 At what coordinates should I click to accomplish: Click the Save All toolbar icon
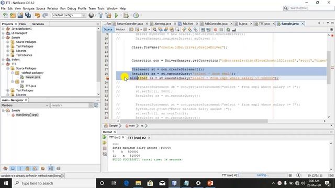click(28, 15)
